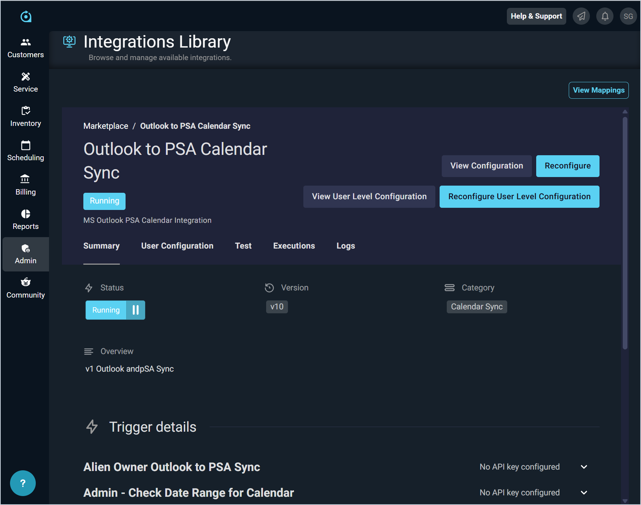Click Marketplace breadcrumb link
Screen dimensions: 641x505
[x=106, y=126]
